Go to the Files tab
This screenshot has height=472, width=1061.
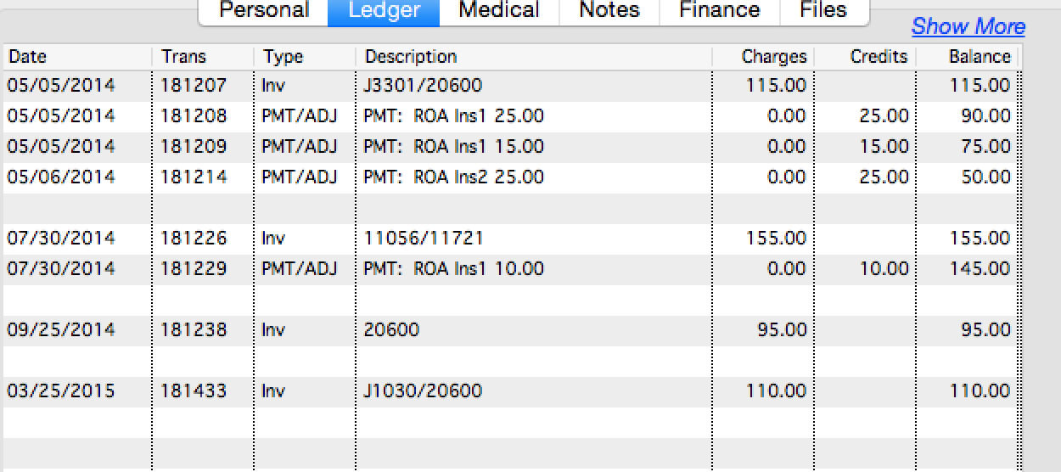[x=823, y=11]
